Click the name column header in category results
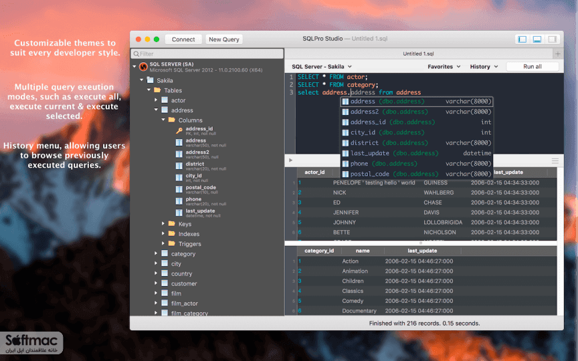The height and width of the screenshot is (361, 578). tap(363, 251)
